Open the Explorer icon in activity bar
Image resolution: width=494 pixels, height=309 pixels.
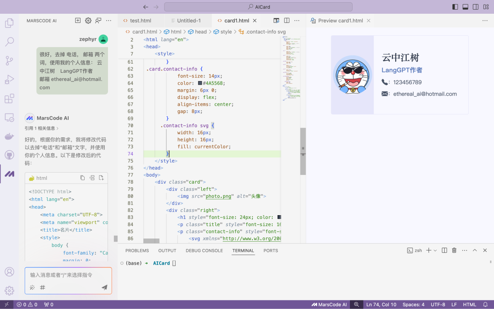[x=9, y=22]
